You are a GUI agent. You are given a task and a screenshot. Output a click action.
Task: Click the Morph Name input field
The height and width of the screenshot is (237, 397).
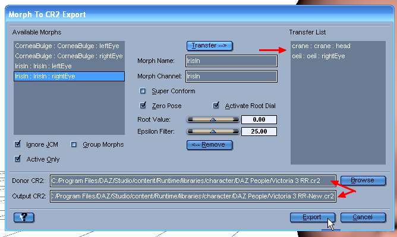click(x=231, y=61)
